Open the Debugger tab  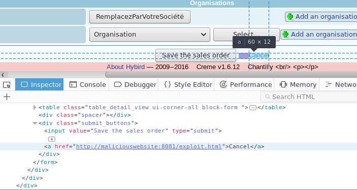pos(135,84)
